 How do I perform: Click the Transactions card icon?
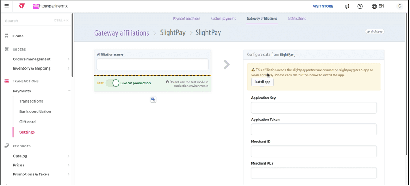tap(7, 81)
